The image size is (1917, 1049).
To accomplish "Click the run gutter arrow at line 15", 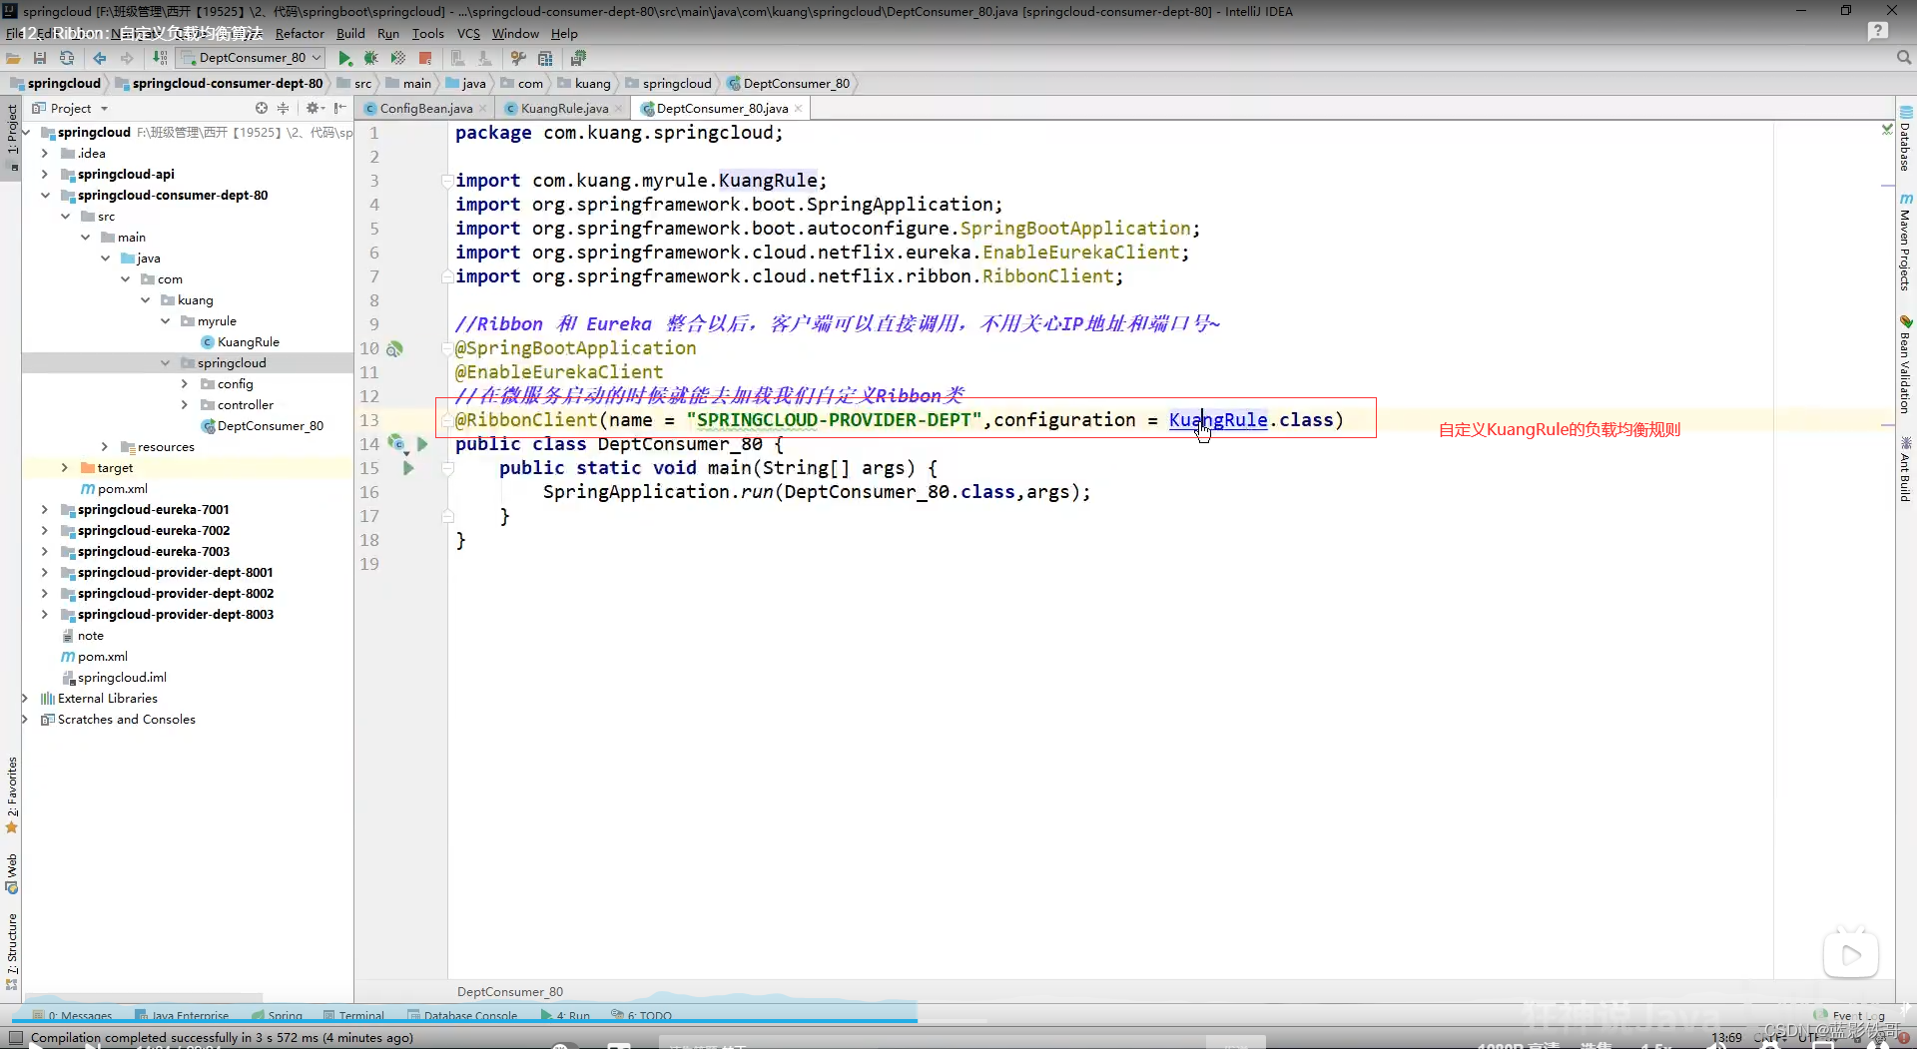I will tap(408, 468).
